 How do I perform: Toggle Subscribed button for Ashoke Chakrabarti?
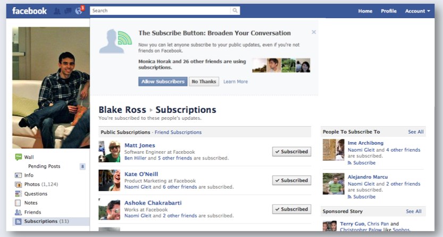[x=291, y=209]
